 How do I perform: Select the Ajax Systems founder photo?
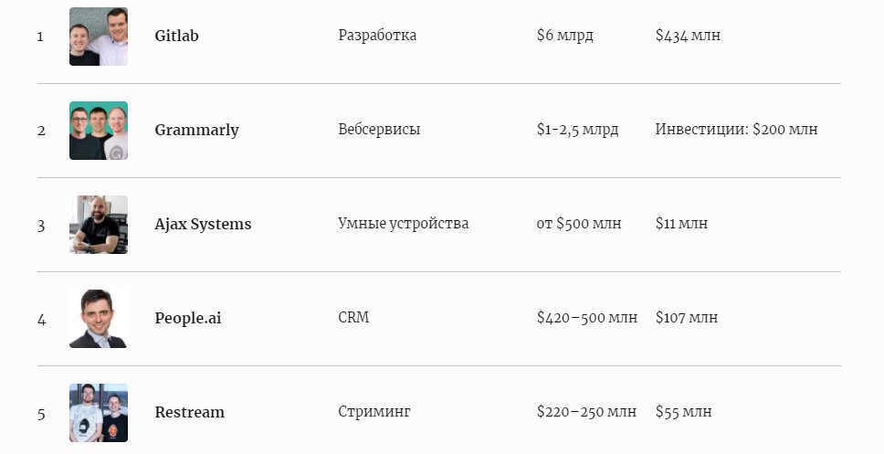[99, 225]
